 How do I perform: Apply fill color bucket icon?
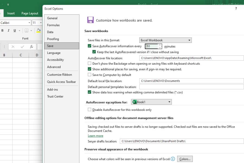click(38, 30)
